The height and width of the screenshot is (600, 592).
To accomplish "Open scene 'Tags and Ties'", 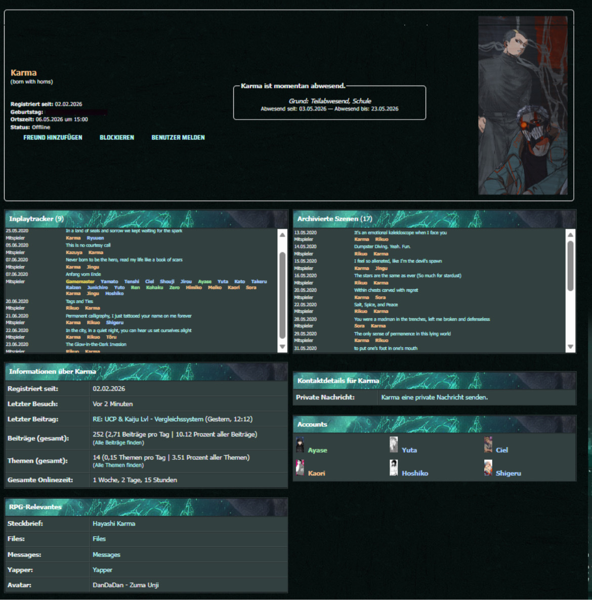I will pyautogui.click(x=79, y=302).
